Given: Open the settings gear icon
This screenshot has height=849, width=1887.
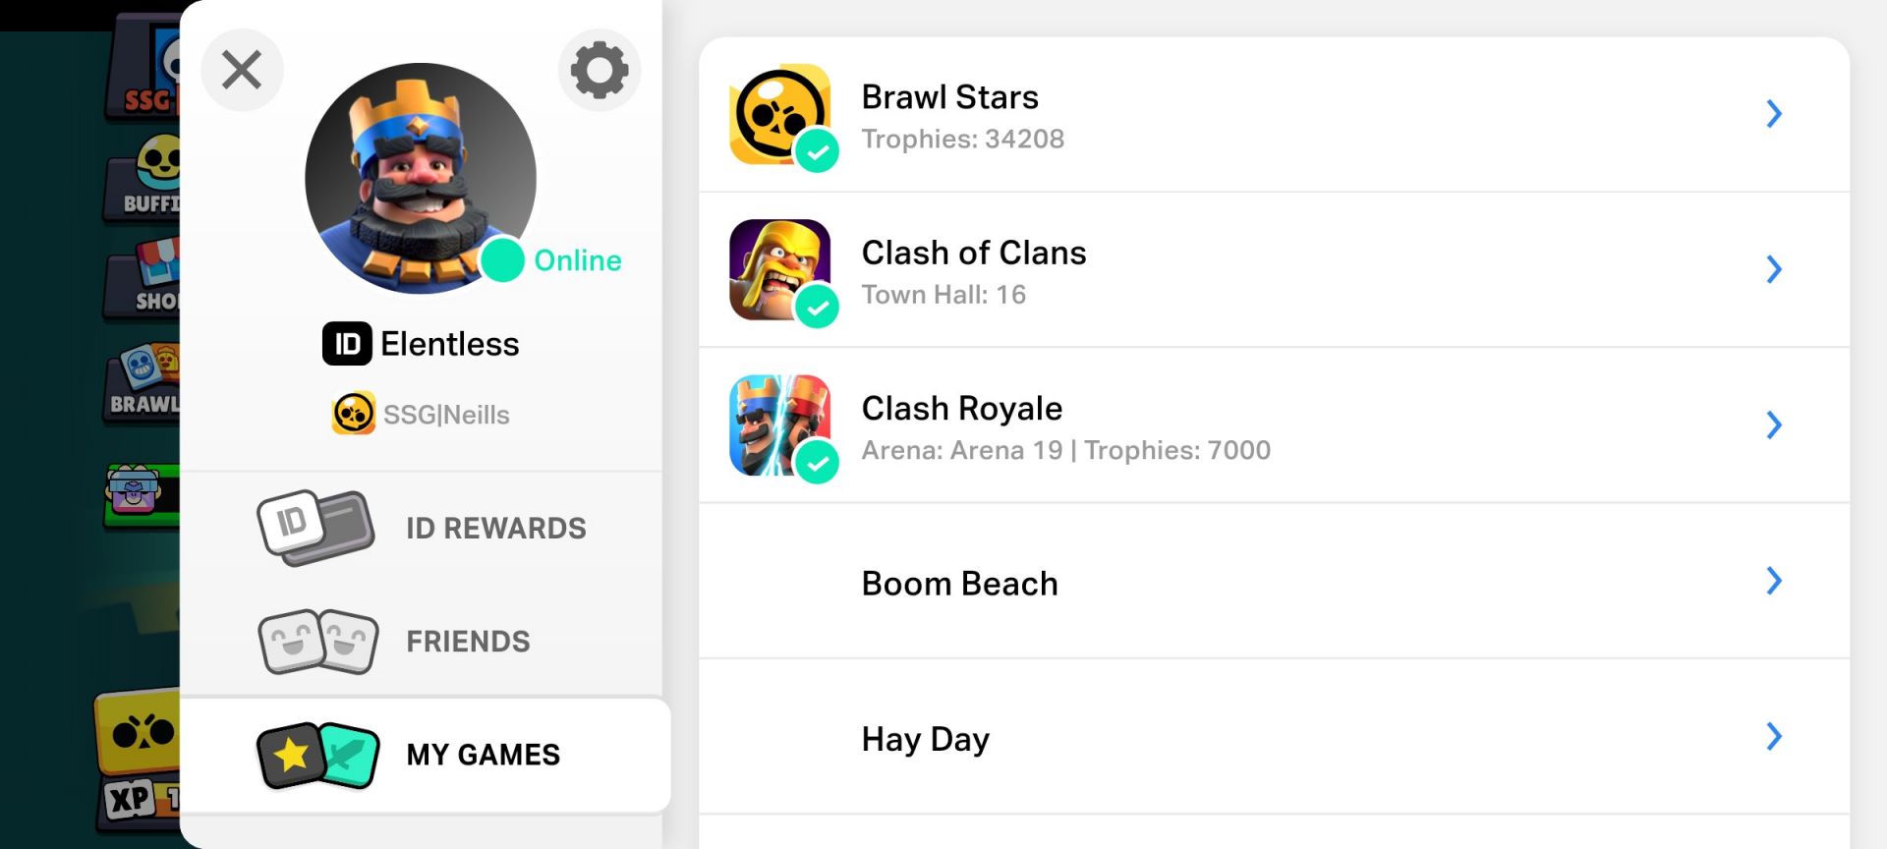Looking at the screenshot, I should (x=600, y=70).
